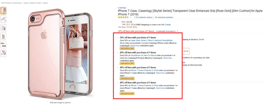Add both to Cart for Car Mount
The image size is (265, 106).
click(127, 63)
